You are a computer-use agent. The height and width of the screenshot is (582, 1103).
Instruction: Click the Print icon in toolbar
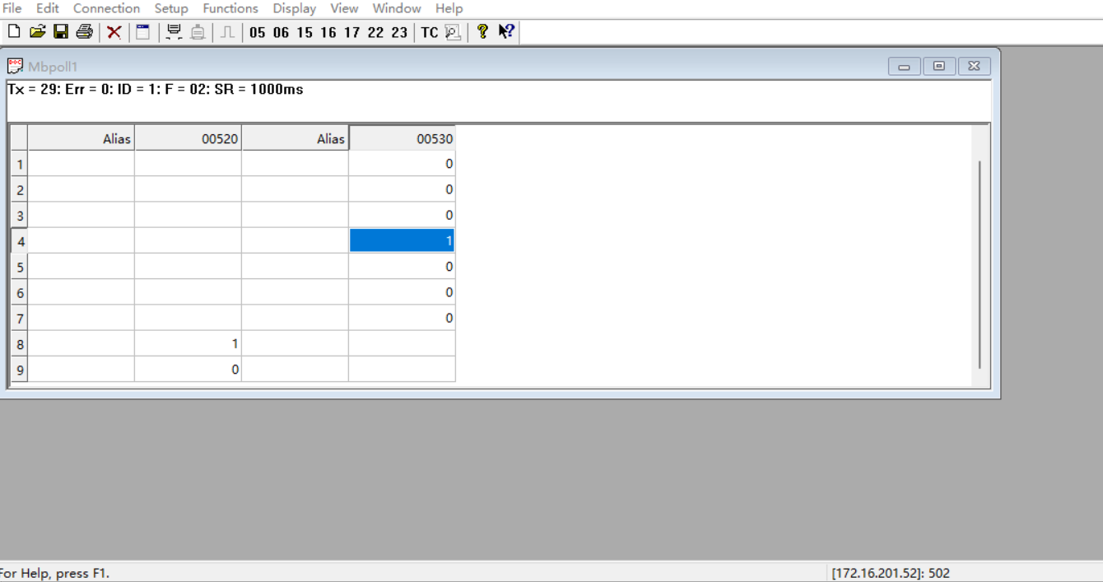pyautogui.click(x=84, y=32)
